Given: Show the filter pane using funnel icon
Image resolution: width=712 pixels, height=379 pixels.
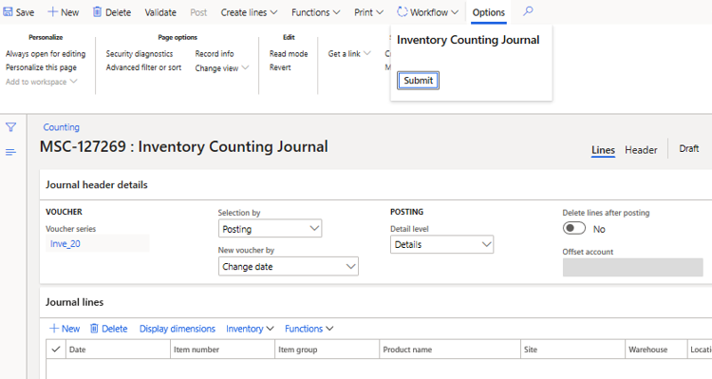Looking at the screenshot, I should click(10, 127).
